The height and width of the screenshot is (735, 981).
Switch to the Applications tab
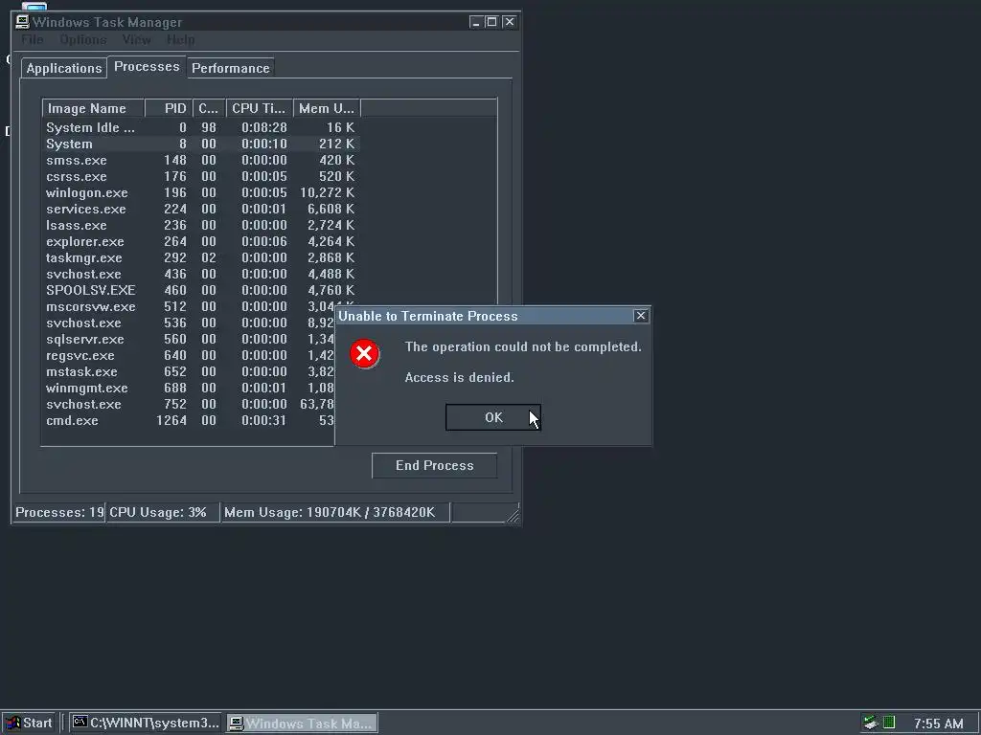point(64,68)
